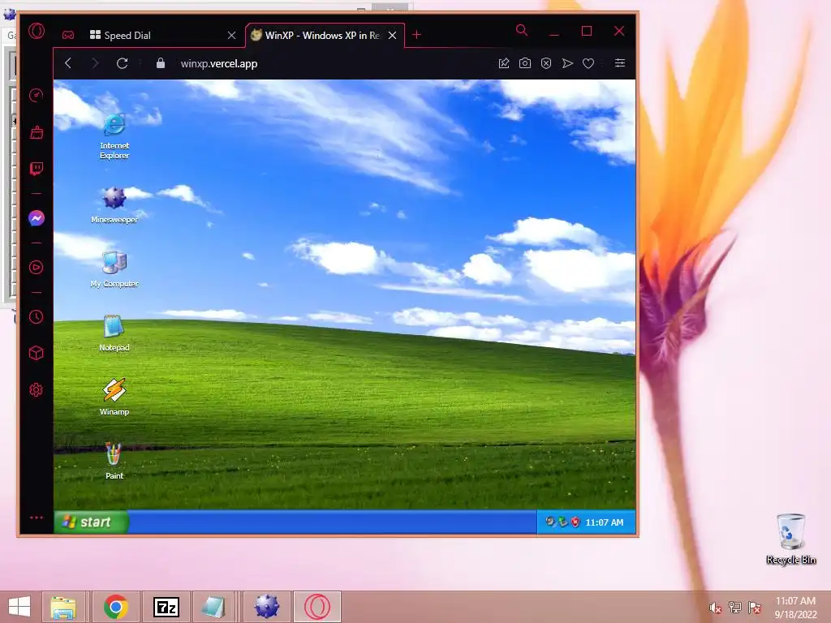Click muted volume icon in system tray
This screenshot has width=831, height=623.
(715, 608)
